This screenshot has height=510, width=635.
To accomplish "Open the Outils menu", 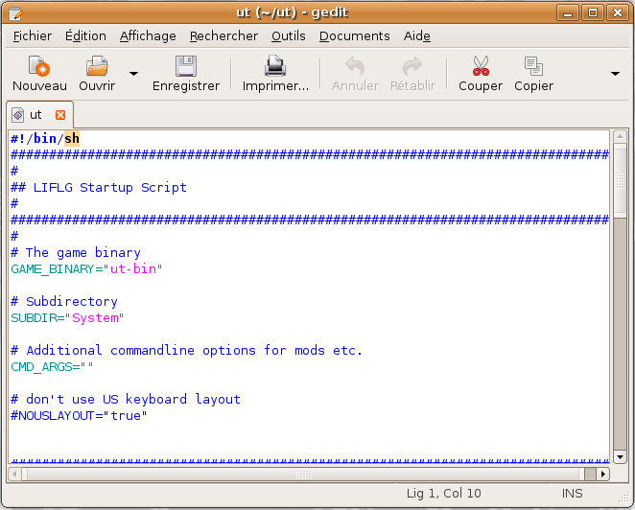I will (288, 35).
